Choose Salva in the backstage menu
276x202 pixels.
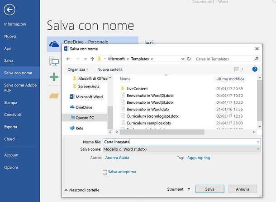pos(9,61)
